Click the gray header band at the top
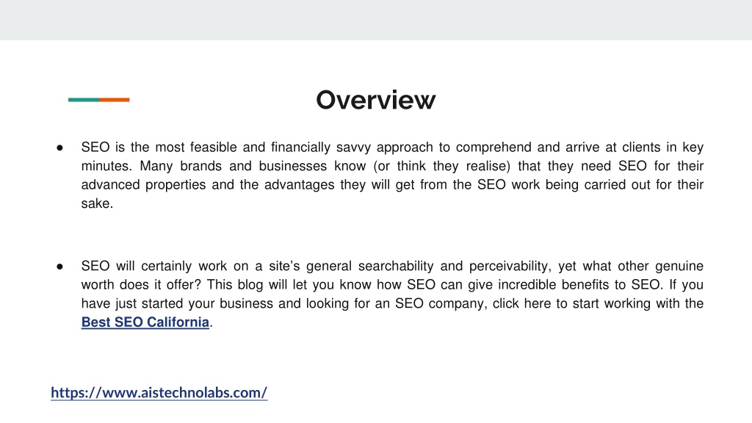Screen dimensions: 752x423 coord(376,20)
